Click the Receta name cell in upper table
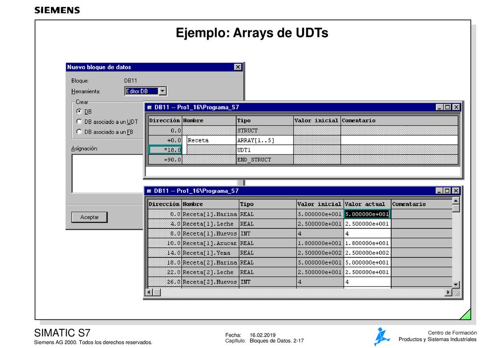This screenshot has width=502, height=348. [x=211, y=140]
